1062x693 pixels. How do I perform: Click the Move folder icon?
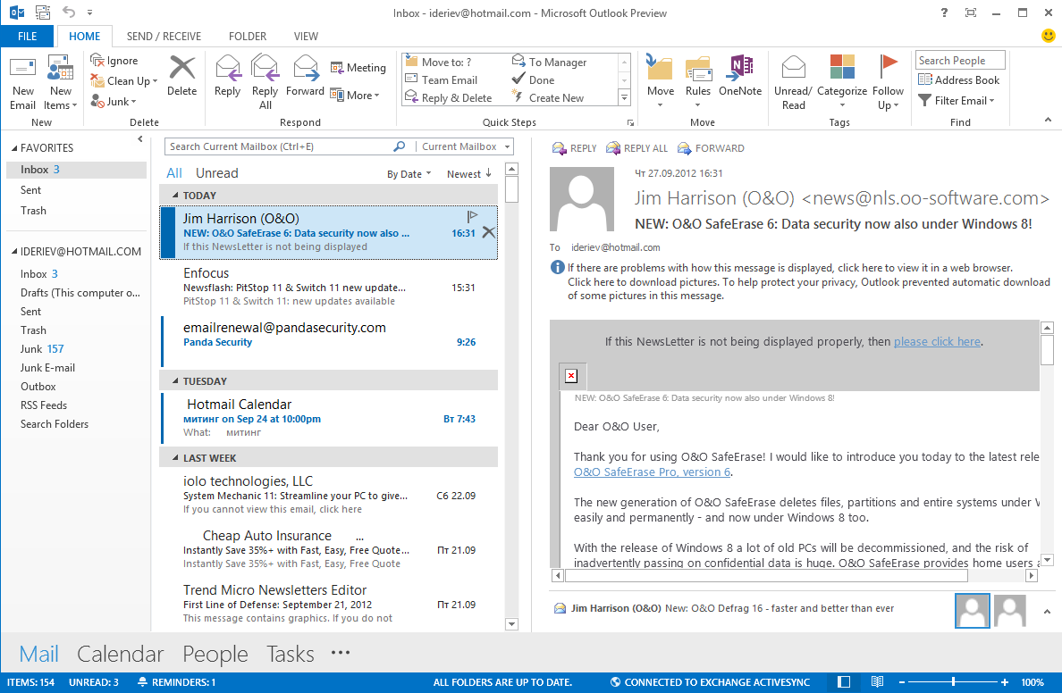[660, 68]
